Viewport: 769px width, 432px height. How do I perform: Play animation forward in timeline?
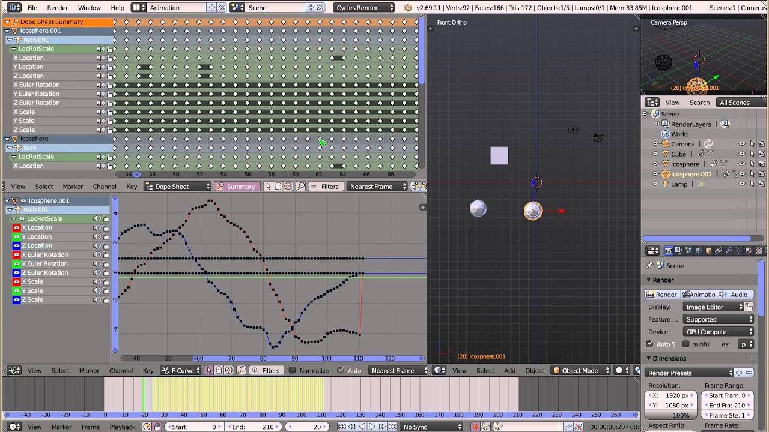372,427
